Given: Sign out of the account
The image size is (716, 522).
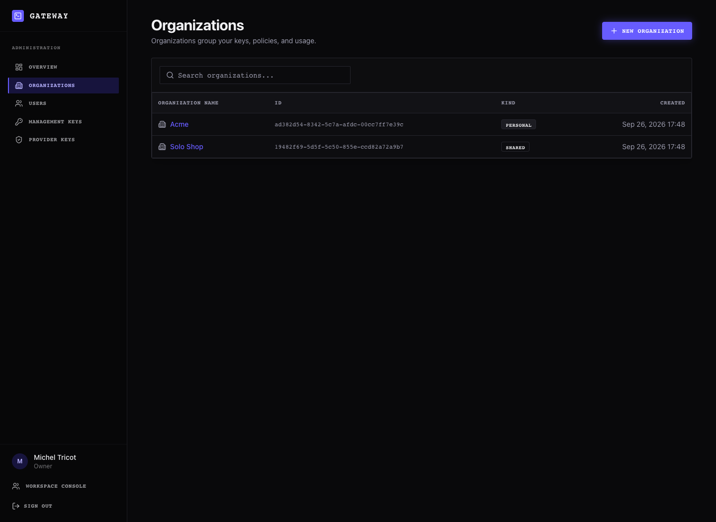Looking at the screenshot, I should pyautogui.click(x=32, y=506).
